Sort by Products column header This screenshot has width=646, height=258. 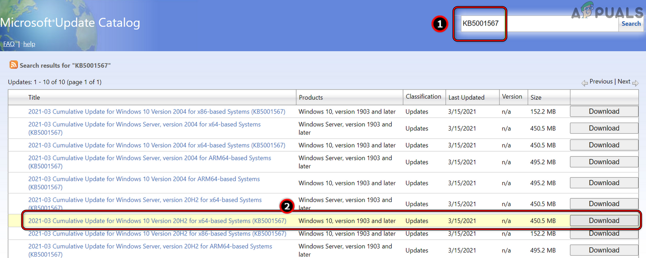pyautogui.click(x=311, y=98)
